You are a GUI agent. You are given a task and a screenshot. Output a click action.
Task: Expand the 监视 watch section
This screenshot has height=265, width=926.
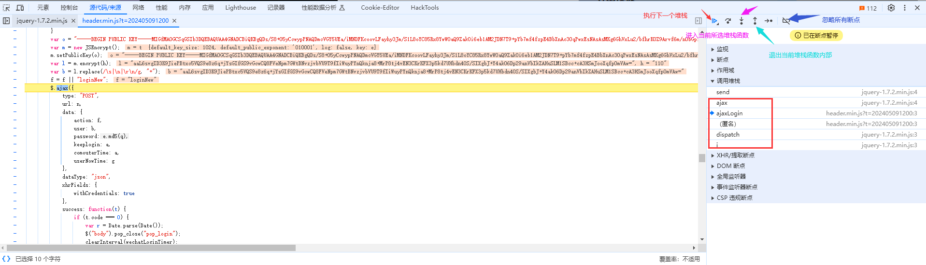(723, 49)
